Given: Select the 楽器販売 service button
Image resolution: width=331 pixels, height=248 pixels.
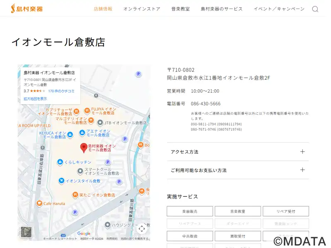Looking at the screenshot, I should click(189, 211).
